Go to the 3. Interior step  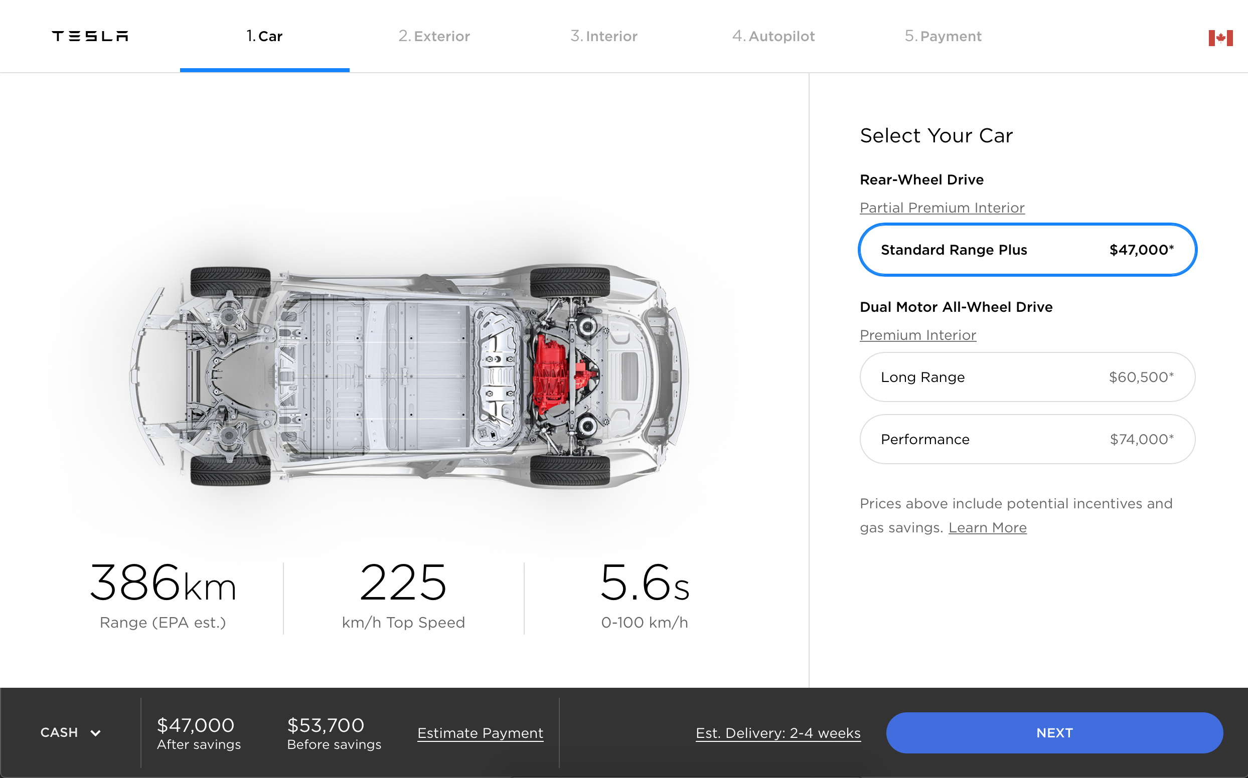pos(604,36)
